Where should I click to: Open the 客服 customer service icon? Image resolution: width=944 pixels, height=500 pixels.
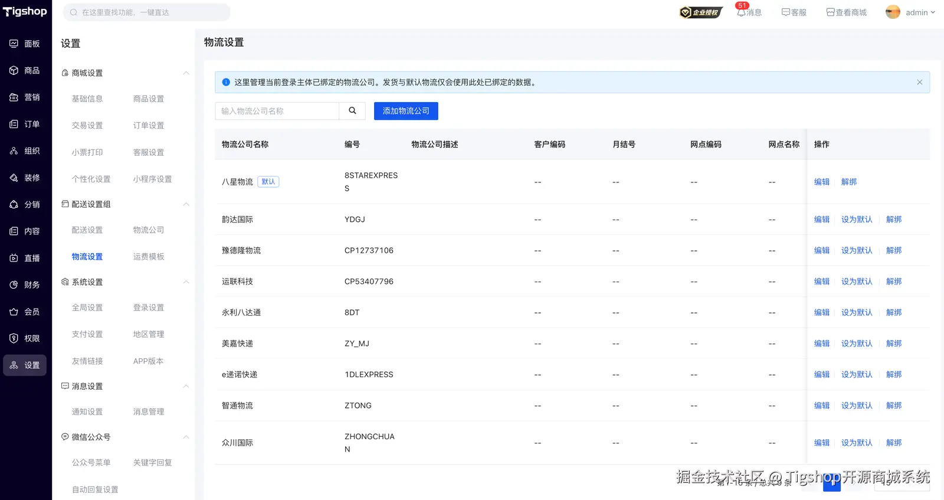pos(786,12)
